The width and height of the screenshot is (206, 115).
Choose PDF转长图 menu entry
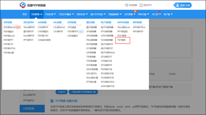point(9,53)
